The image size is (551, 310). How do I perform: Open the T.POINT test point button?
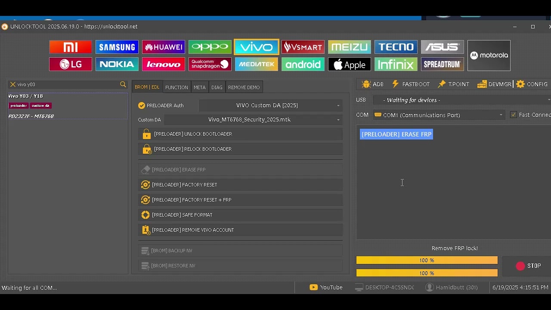pyautogui.click(x=454, y=84)
